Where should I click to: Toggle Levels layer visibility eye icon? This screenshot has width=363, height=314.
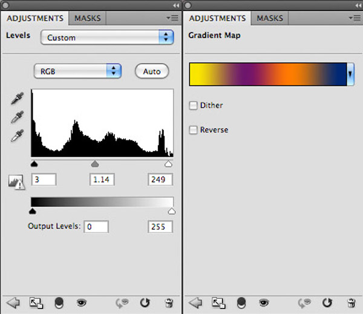click(x=82, y=303)
